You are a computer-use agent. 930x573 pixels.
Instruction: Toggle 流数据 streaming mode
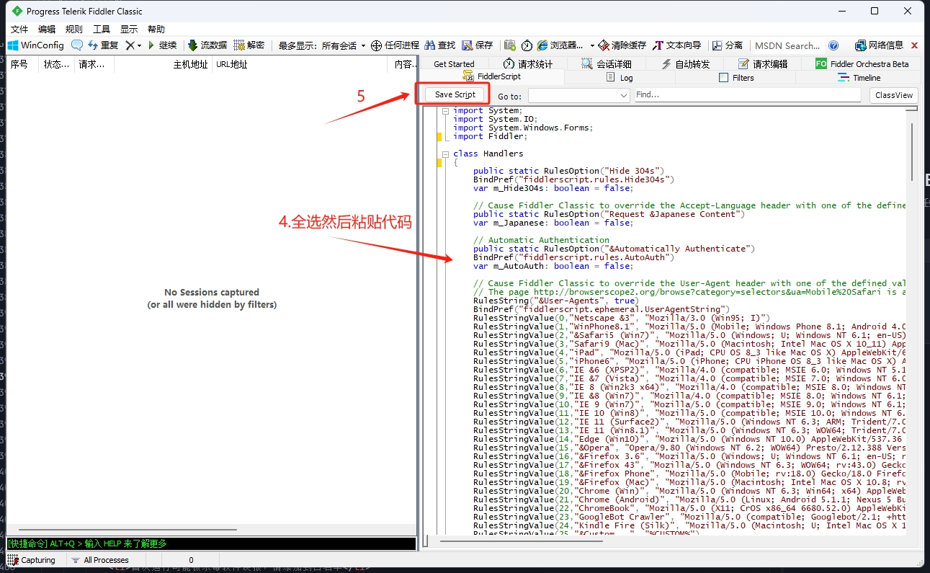coord(207,45)
